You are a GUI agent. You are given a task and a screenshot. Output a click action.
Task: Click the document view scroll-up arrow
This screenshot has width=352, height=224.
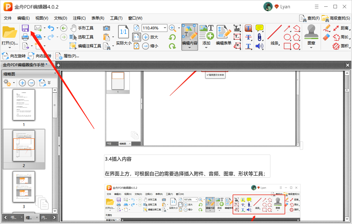tap(347, 73)
